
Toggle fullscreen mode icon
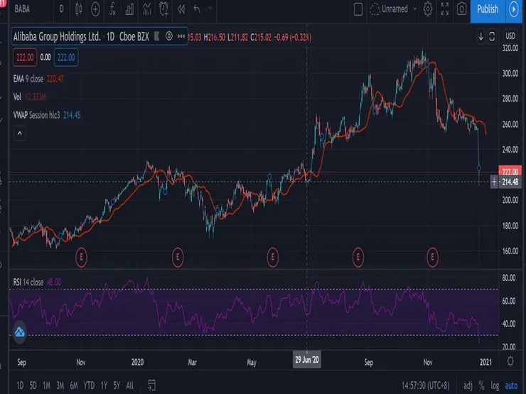click(x=445, y=9)
